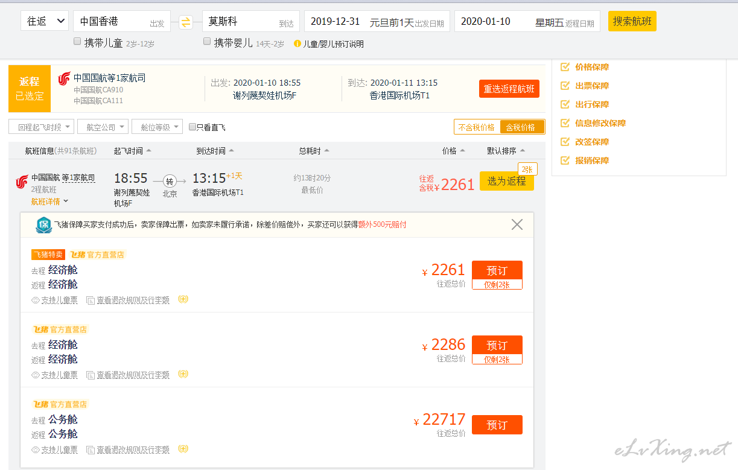Screen dimensions: 738x470
Task: Expand 航班详情 flight details
Action: pos(50,202)
